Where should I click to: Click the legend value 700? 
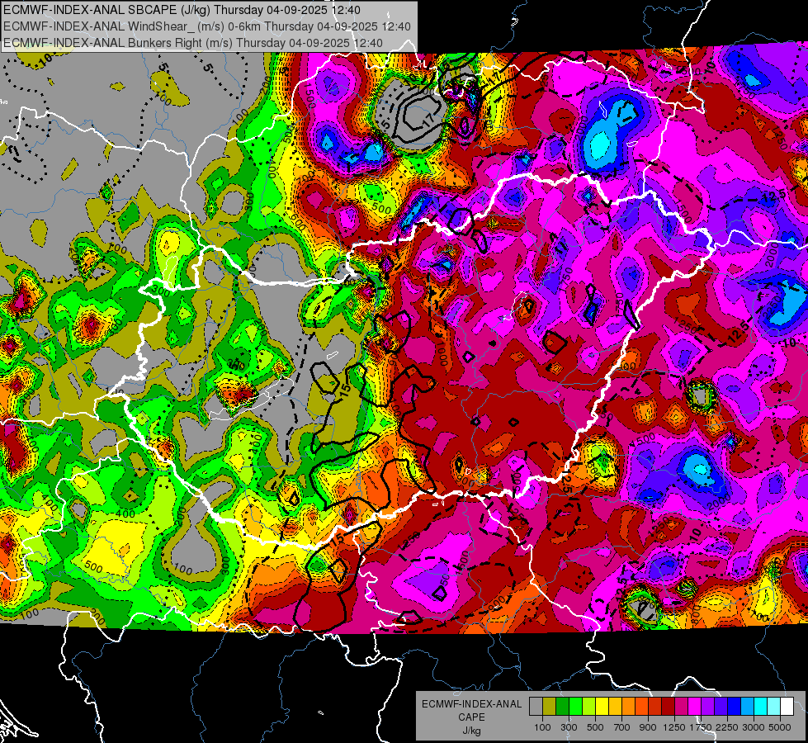point(622,727)
